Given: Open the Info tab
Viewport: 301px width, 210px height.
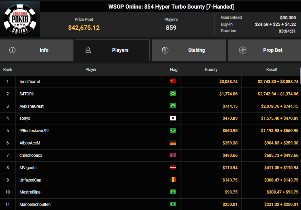Looking at the screenshot, I should (37, 50).
